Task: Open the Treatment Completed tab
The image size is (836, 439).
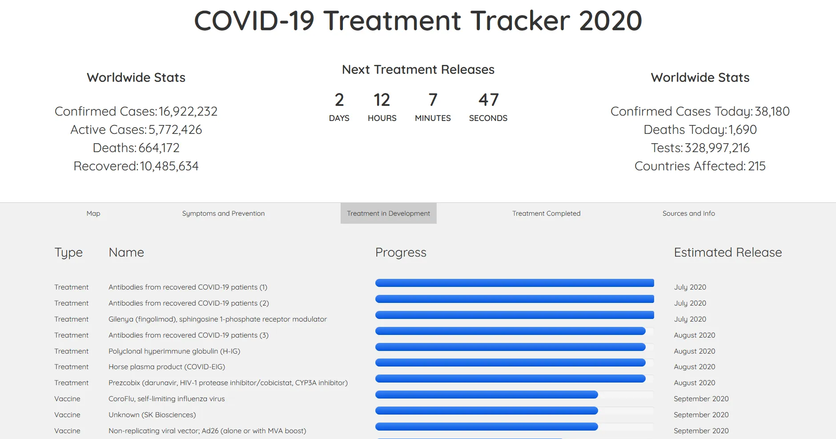Action: pyautogui.click(x=546, y=213)
